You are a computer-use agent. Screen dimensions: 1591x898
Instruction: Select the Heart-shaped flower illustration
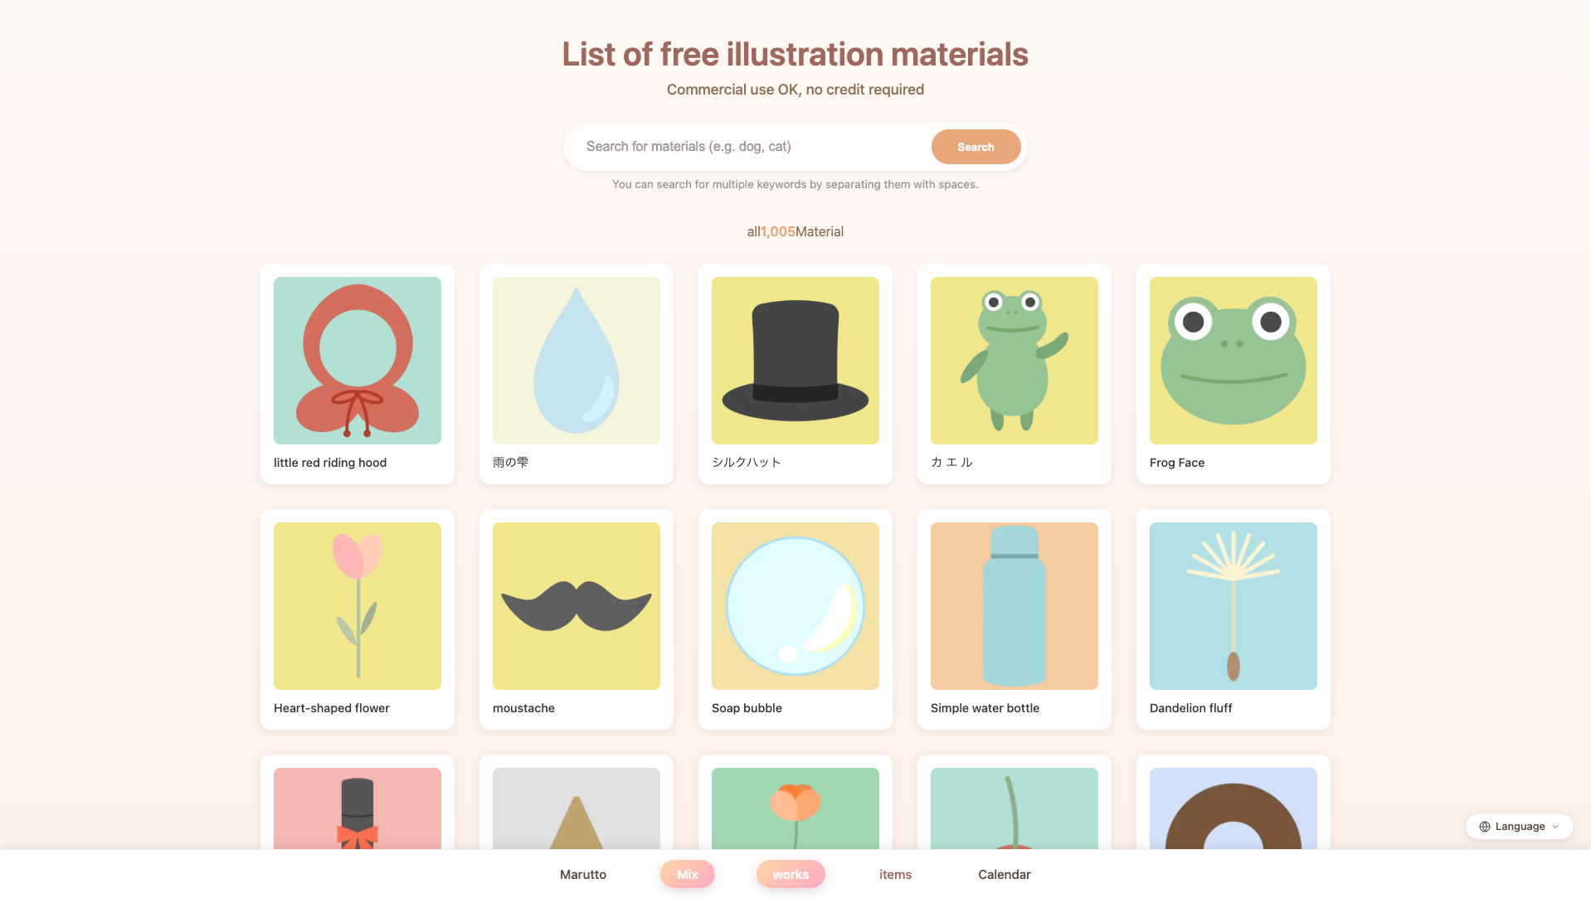358,606
